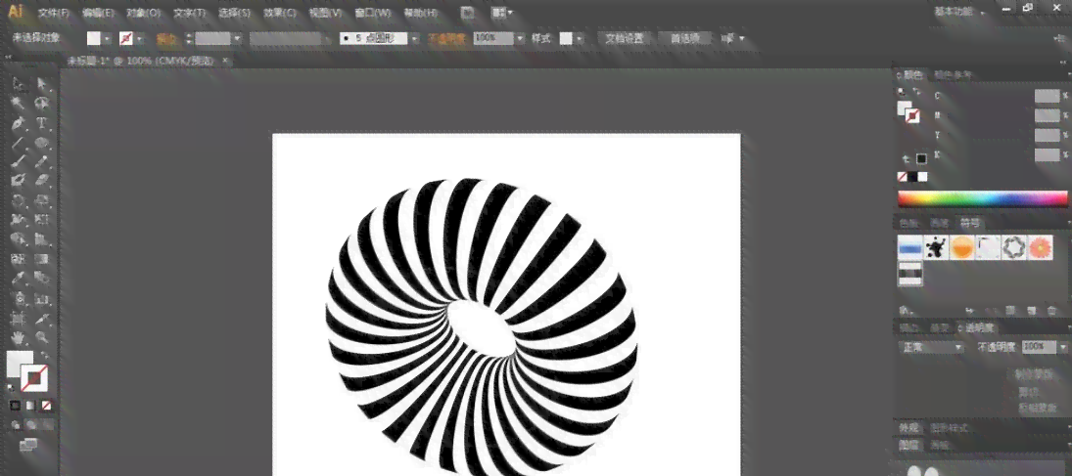1072x476 pixels.
Task: Select the Column Graph tool
Action: click(x=42, y=298)
